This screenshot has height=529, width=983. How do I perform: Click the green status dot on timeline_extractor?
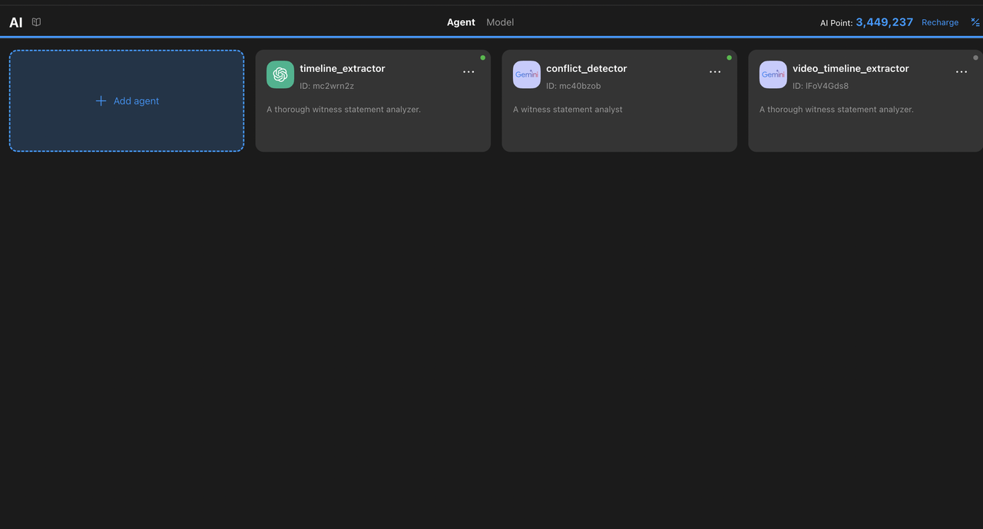point(483,58)
